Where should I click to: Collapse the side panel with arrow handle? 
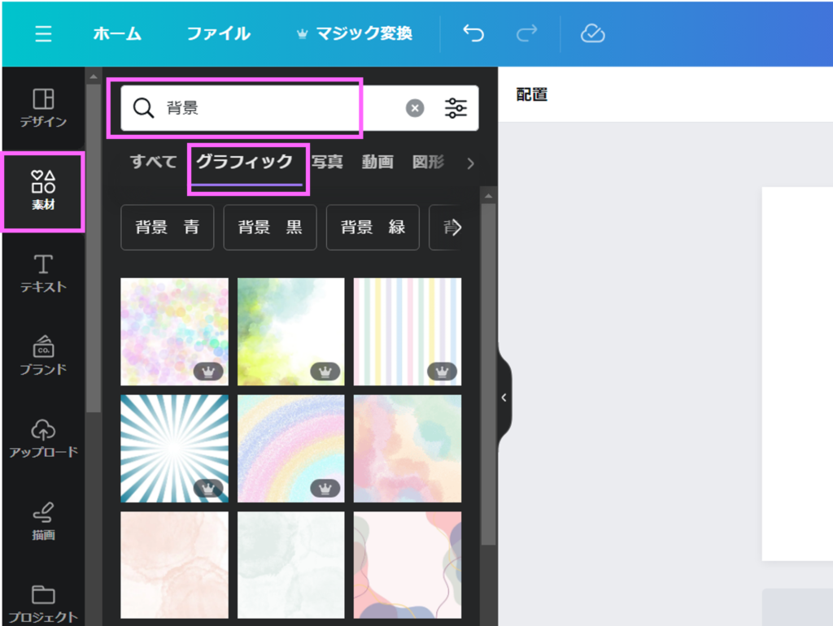click(x=504, y=398)
